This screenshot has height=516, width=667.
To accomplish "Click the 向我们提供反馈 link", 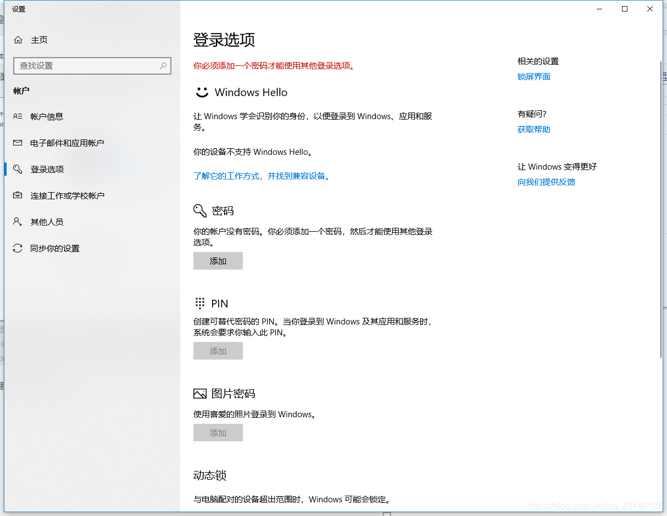I will [x=546, y=182].
